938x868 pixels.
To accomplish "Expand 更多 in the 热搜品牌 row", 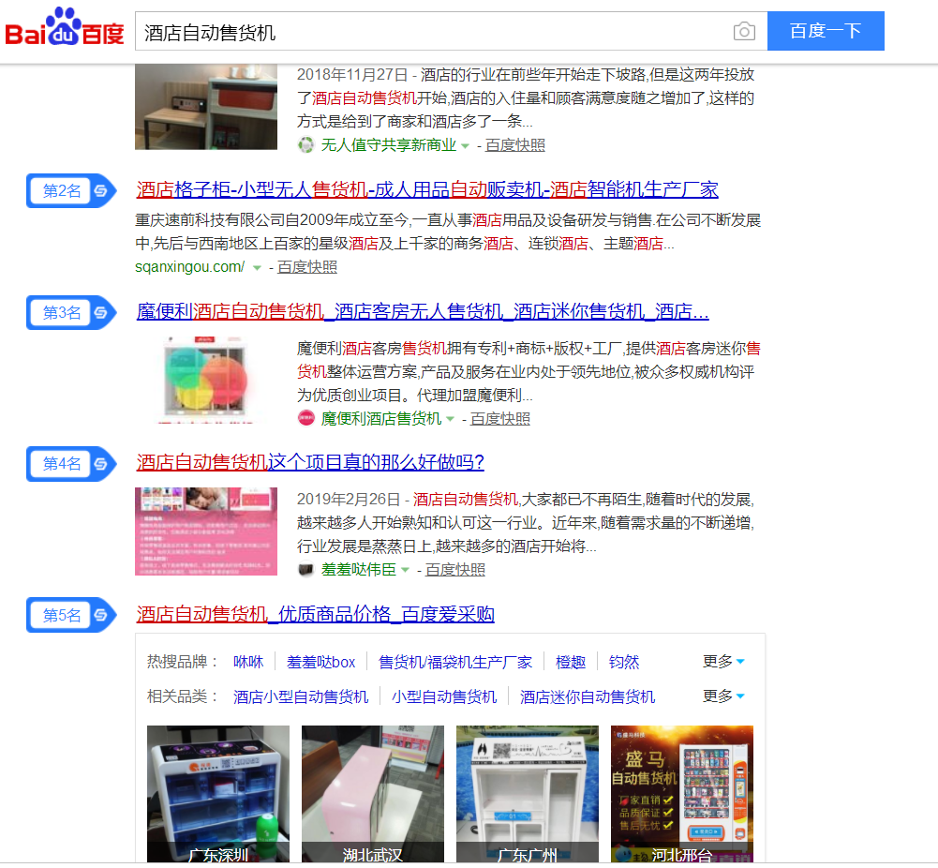I will (723, 662).
